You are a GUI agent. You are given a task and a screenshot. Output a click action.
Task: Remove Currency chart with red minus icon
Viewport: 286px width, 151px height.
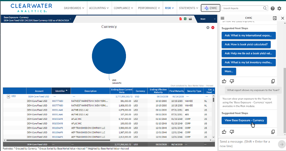213,28
